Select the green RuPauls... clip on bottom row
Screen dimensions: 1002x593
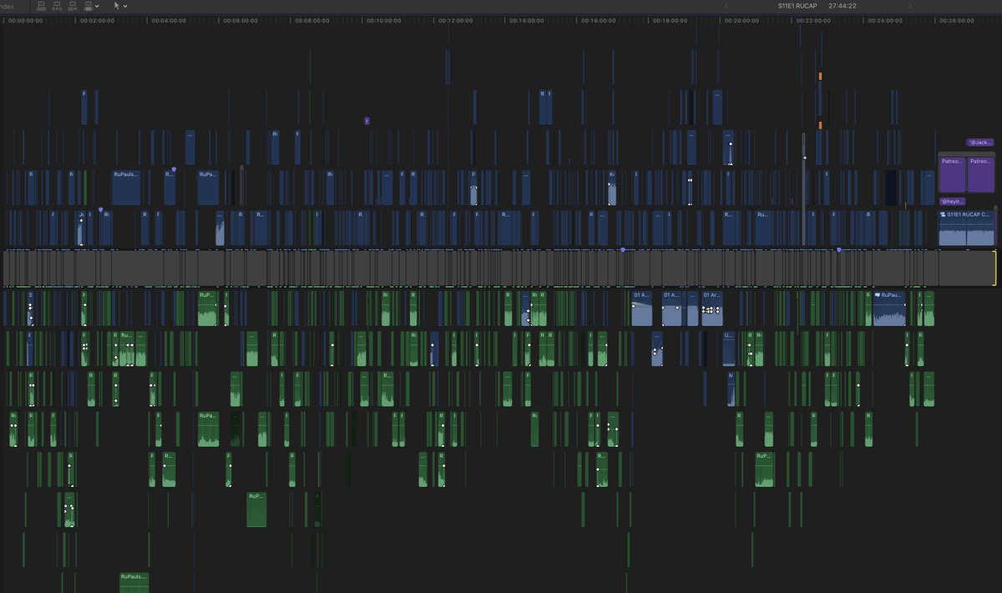134,582
